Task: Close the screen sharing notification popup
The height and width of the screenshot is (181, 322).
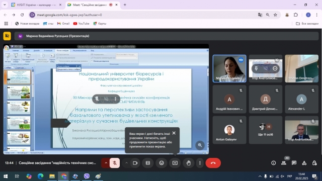Action: (x=174, y=133)
